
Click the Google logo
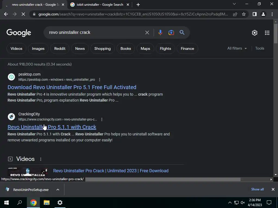coord(19,33)
